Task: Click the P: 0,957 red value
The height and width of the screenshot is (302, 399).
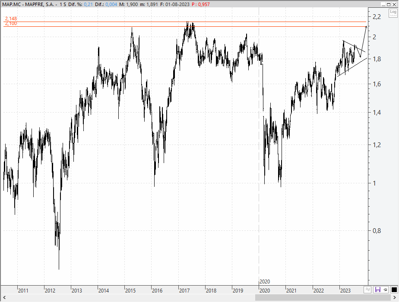Action: (201, 4)
